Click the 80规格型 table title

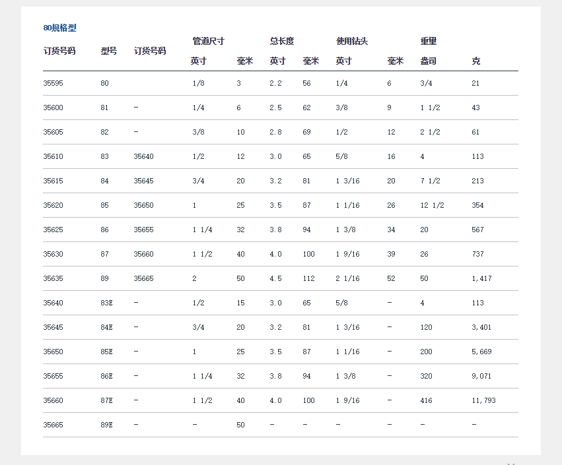tap(59, 28)
